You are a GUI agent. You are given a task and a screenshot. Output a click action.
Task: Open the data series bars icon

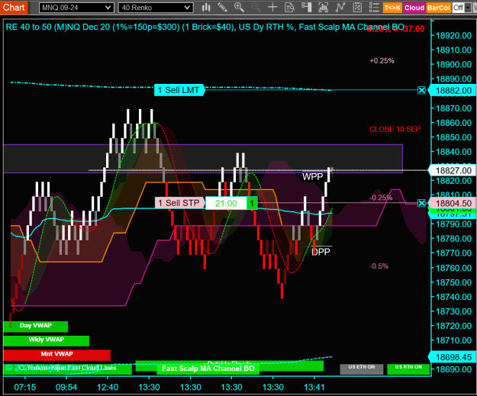pyautogui.click(x=323, y=8)
